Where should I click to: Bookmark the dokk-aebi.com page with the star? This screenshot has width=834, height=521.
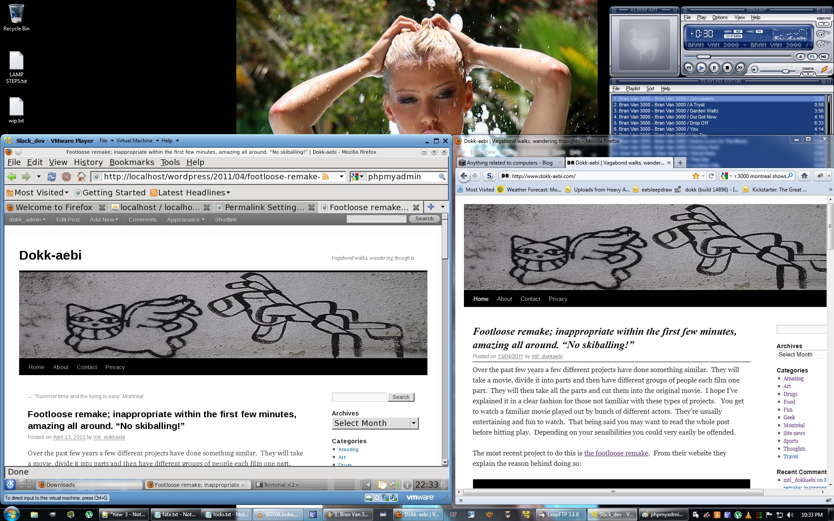(x=696, y=176)
